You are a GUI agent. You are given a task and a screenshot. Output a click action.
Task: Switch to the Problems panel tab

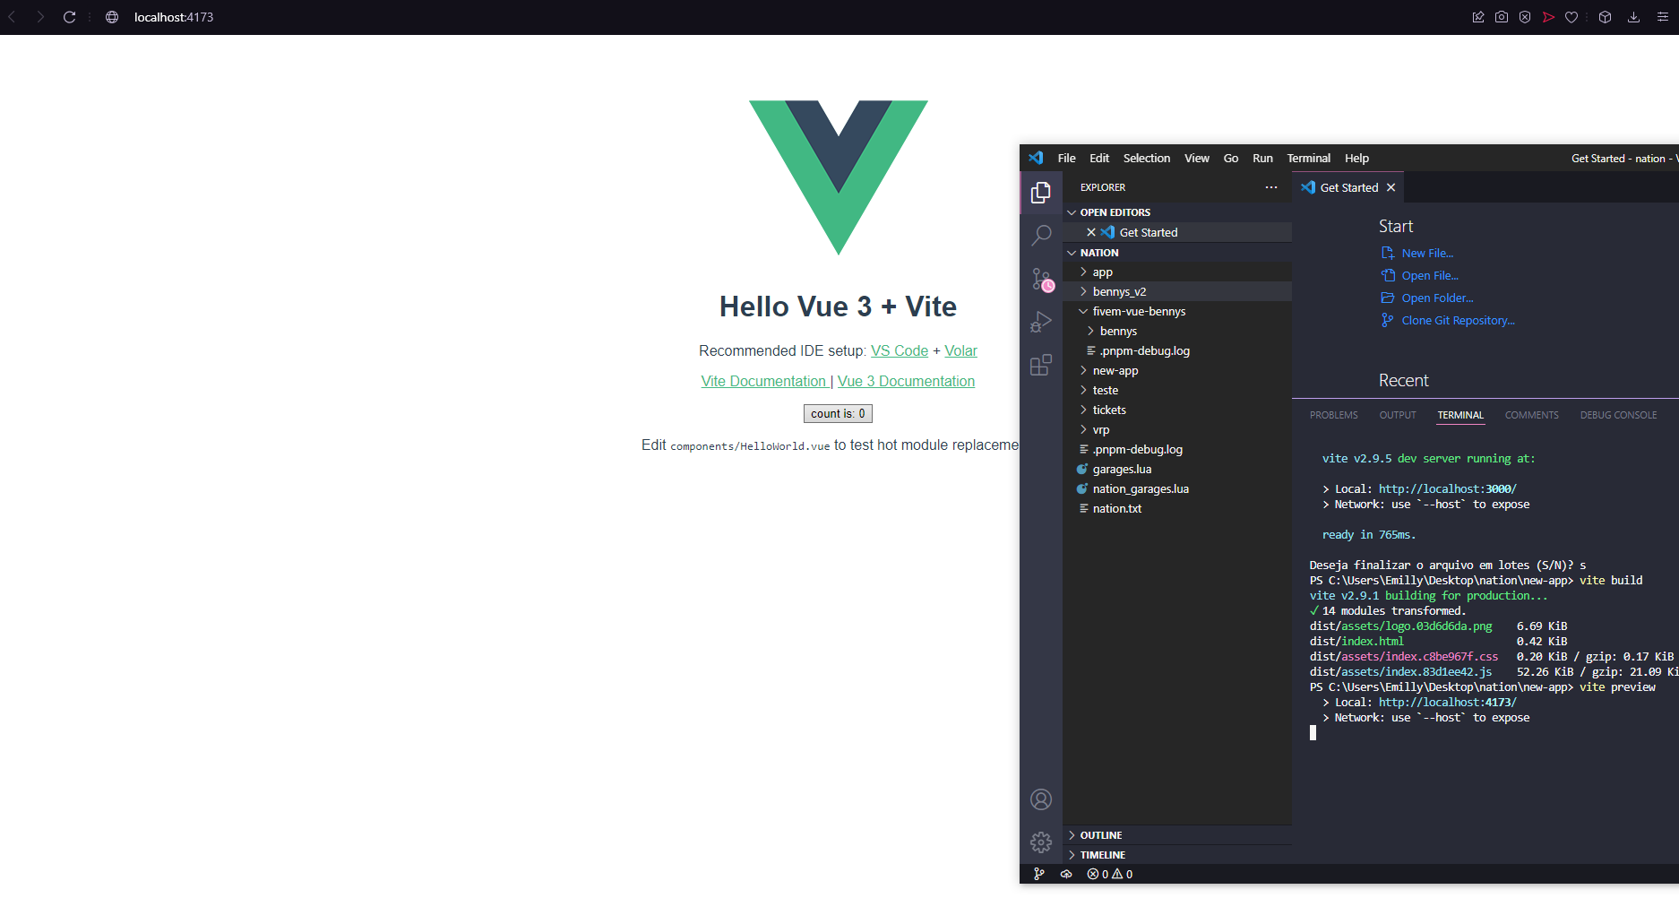[x=1334, y=415]
